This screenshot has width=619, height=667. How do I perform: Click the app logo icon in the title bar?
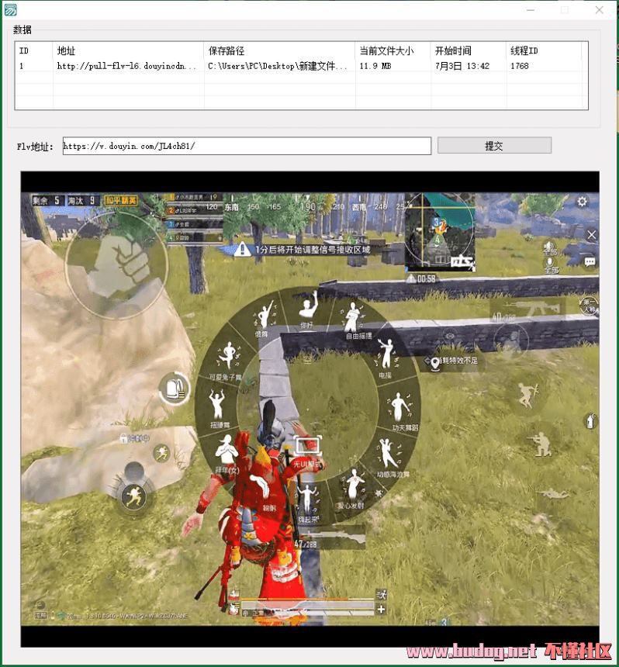click(x=10, y=9)
